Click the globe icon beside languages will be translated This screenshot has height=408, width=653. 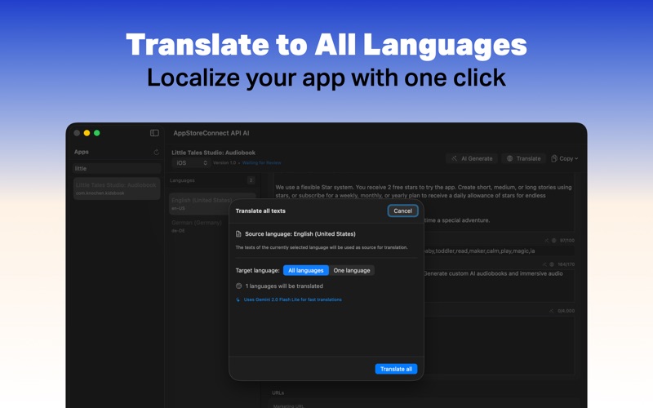[238, 286]
